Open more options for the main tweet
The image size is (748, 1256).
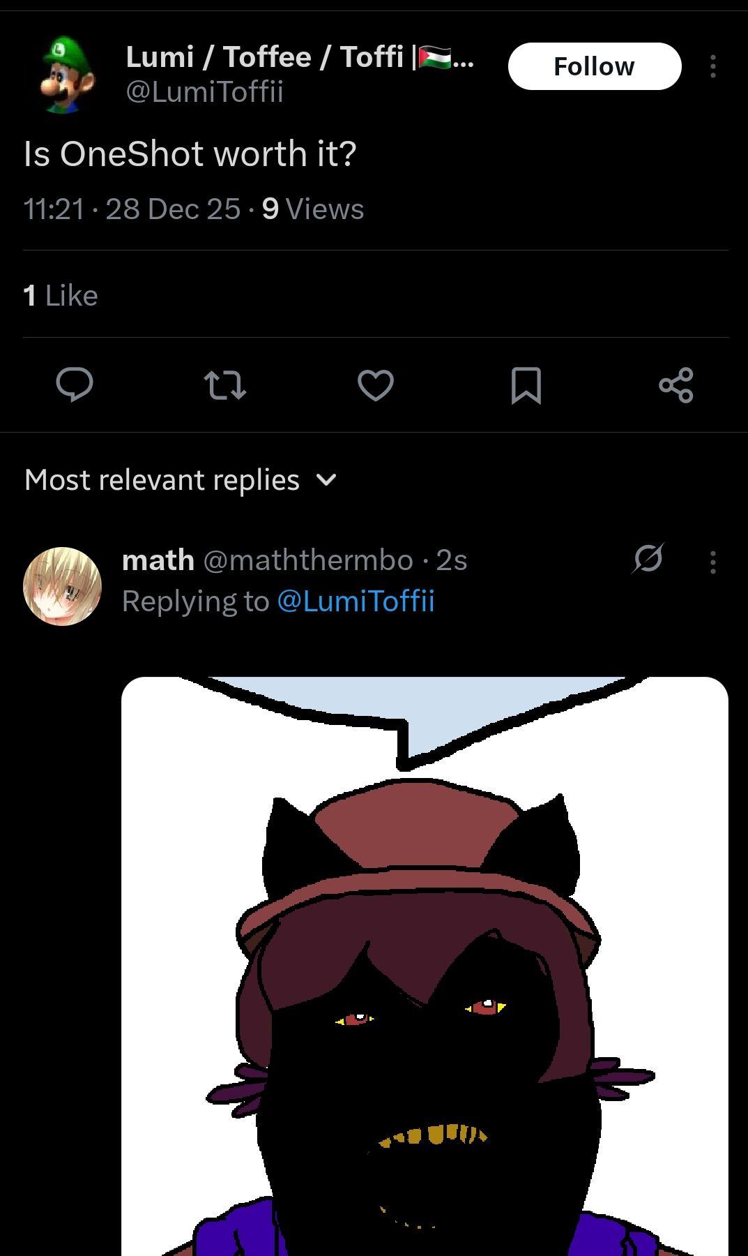(x=712, y=66)
